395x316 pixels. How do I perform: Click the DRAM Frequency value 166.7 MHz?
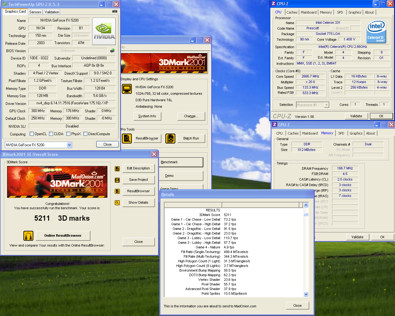[x=345, y=168]
